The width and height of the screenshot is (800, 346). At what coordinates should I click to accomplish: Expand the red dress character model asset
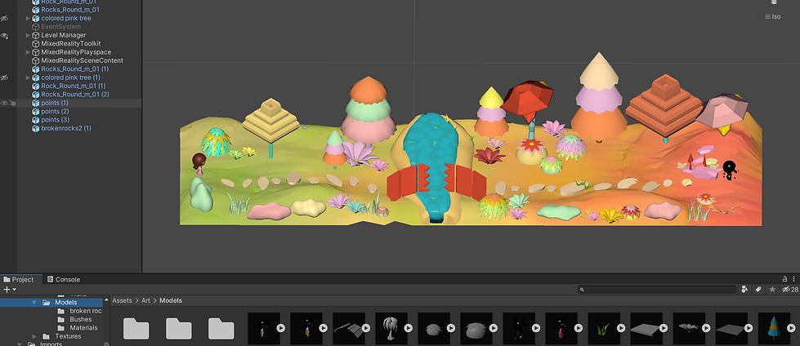tap(579, 328)
